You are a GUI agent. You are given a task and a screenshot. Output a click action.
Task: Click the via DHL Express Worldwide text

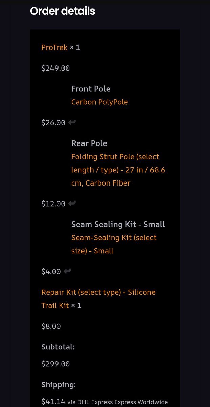click(x=117, y=402)
